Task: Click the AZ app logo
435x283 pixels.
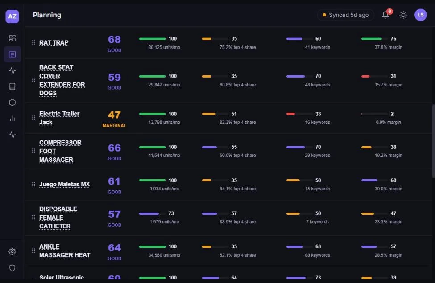Action: click(12, 16)
